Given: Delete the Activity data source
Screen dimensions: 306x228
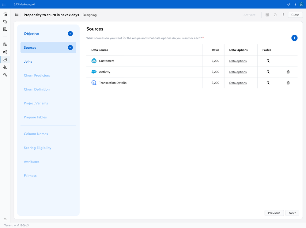Looking at the screenshot, I should pyautogui.click(x=288, y=72).
